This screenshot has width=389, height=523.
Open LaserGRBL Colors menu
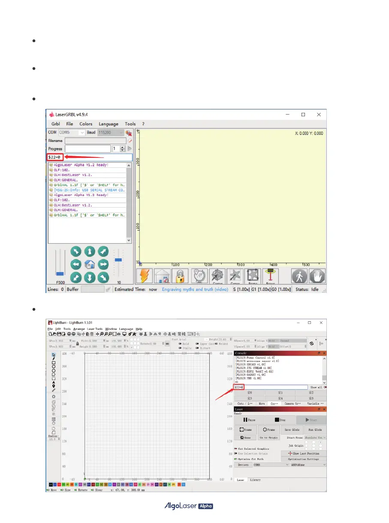point(86,124)
